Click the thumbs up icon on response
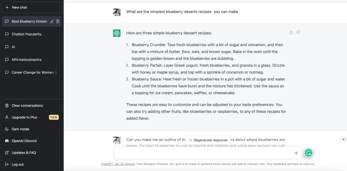 tap(291, 32)
